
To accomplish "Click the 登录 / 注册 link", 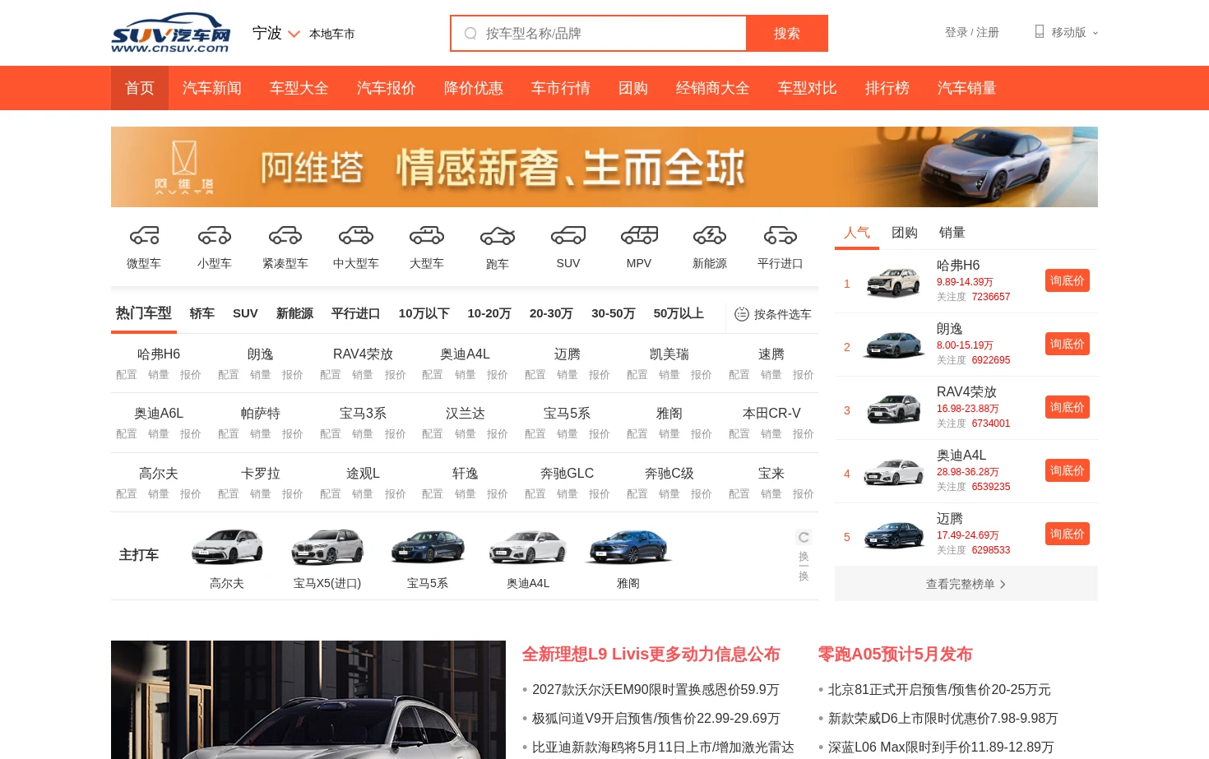I will point(972,32).
